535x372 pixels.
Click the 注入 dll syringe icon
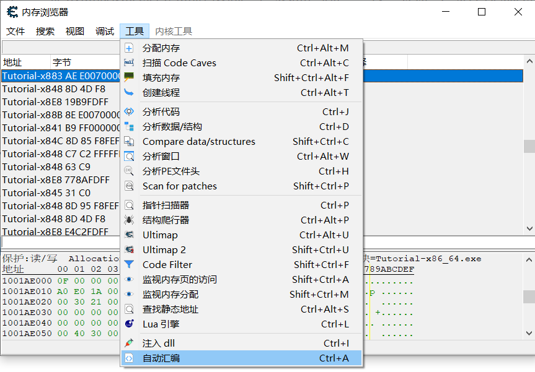(129, 344)
